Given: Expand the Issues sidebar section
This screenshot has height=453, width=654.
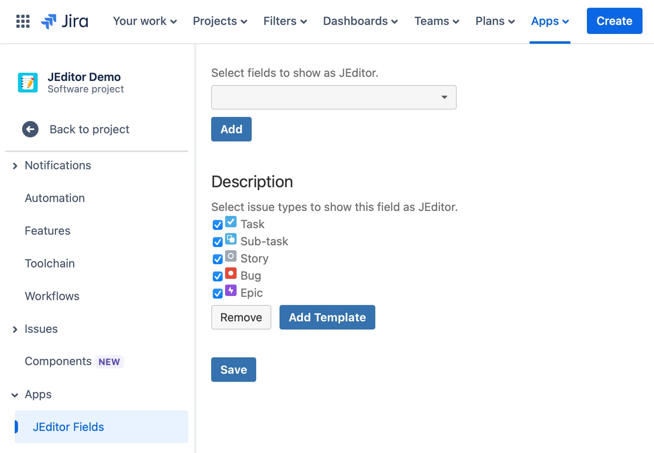Looking at the screenshot, I should [x=15, y=329].
